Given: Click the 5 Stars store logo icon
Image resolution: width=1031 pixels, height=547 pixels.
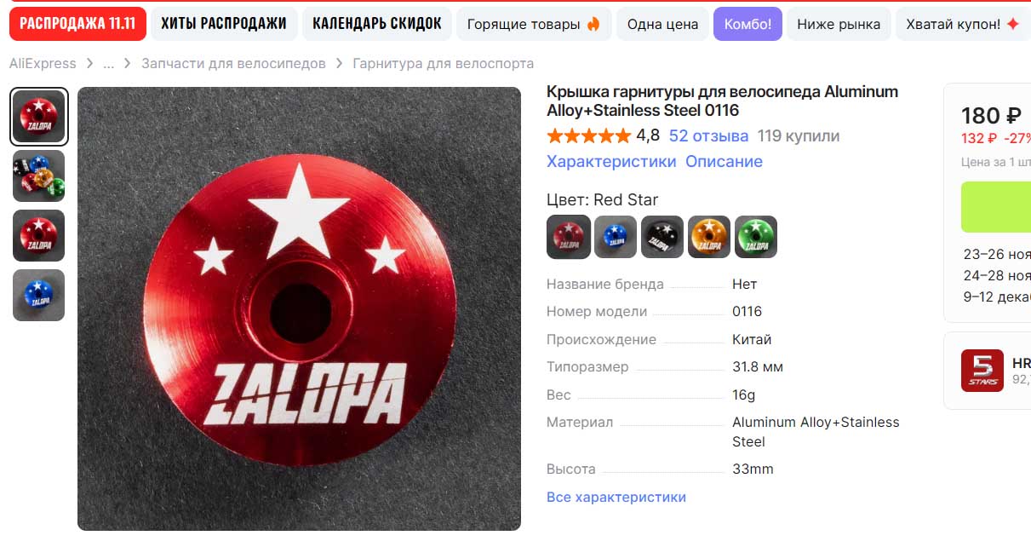Looking at the screenshot, I should tap(982, 371).
